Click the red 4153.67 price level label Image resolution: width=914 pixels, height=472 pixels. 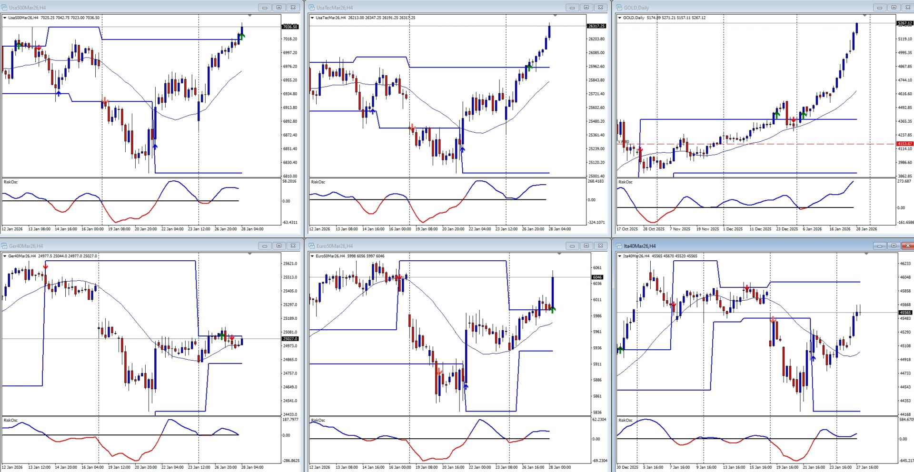(904, 144)
